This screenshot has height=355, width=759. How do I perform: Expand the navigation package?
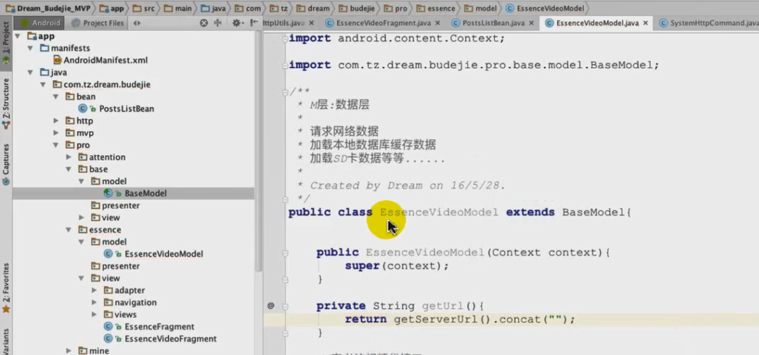[x=94, y=302]
